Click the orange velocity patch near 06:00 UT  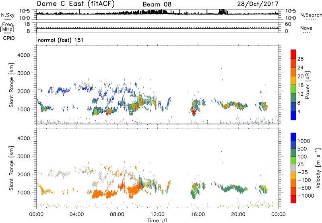(x=98, y=194)
